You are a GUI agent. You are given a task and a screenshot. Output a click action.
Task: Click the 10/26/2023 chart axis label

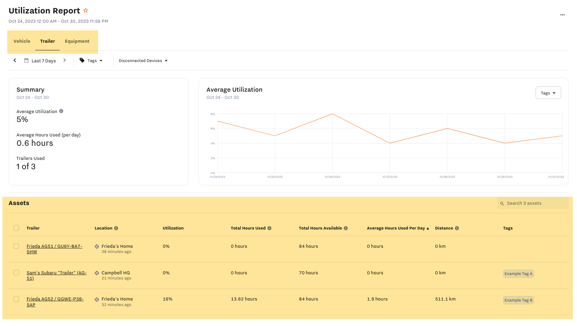pos(332,177)
